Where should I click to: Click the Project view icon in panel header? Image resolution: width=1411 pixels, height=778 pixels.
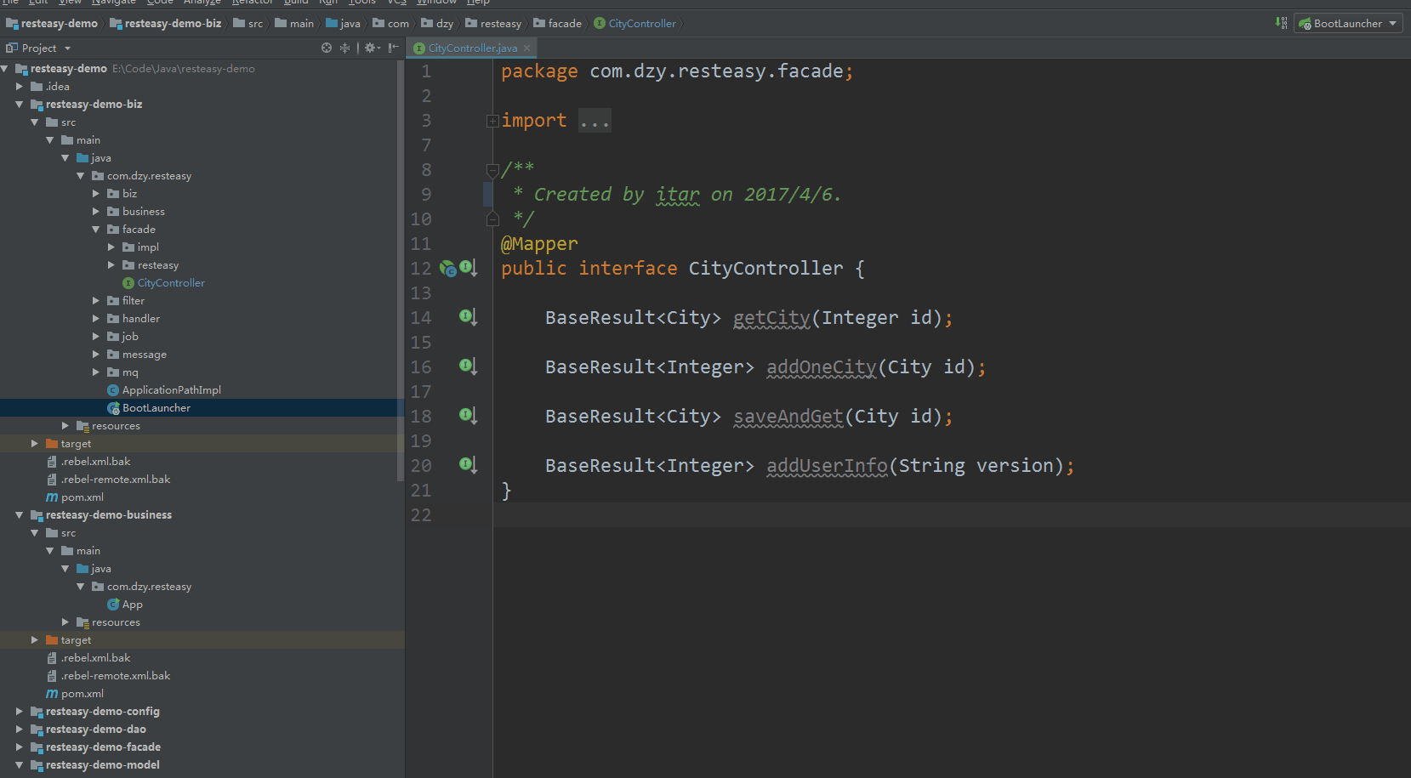[12, 48]
